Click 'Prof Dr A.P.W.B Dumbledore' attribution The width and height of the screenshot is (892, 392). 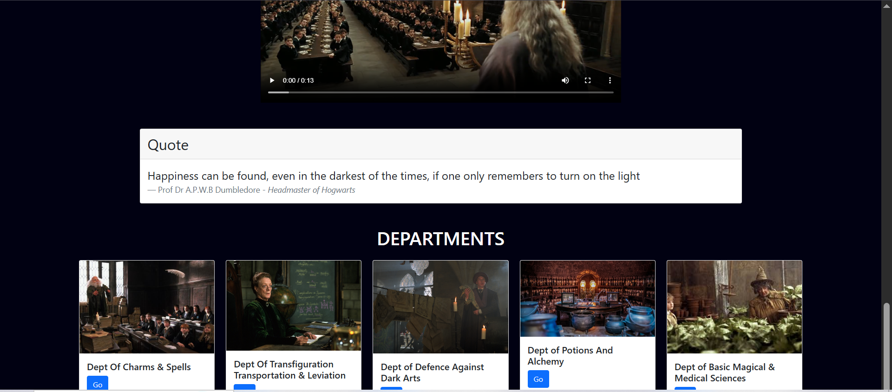coord(209,190)
